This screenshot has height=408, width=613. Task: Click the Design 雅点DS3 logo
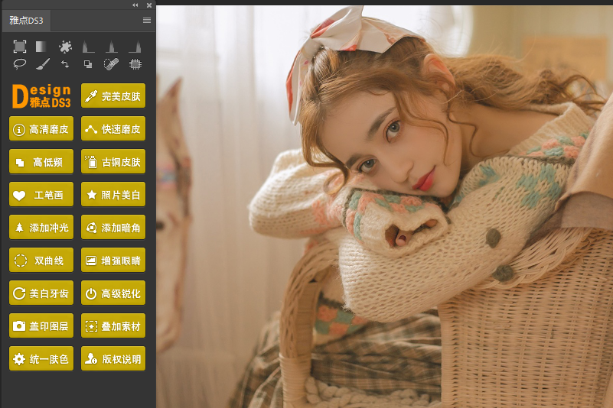(41, 96)
